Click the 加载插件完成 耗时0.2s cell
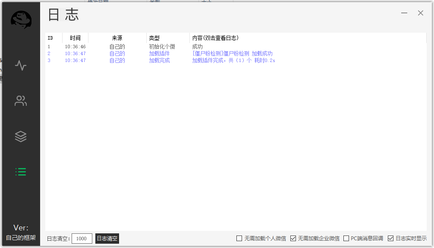Screen dimensions: 434x248 [233, 60]
